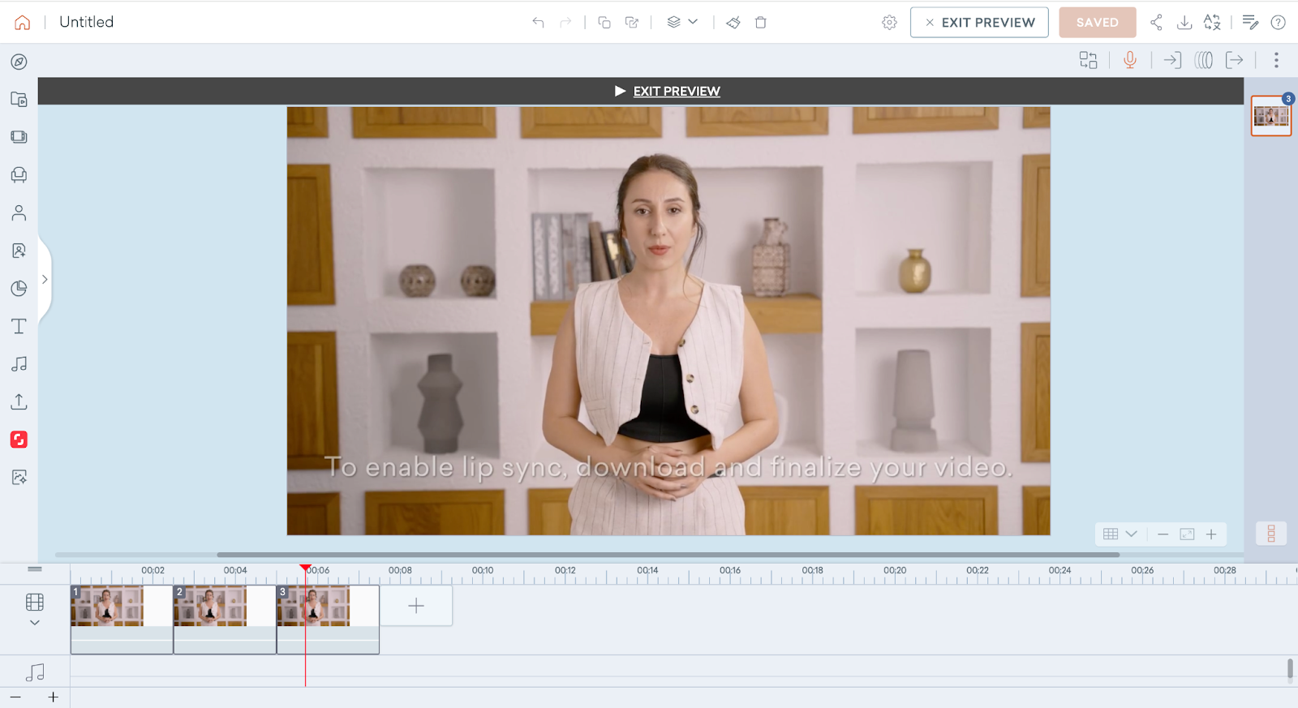Open the Text tool in sidebar
1298x708 pixels.
[x=19, y=326]
